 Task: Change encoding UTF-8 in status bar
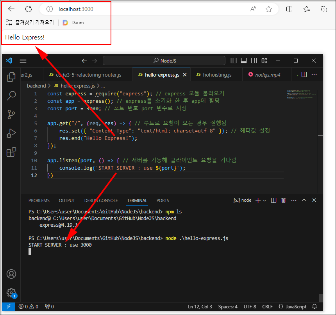click(250, 307)
